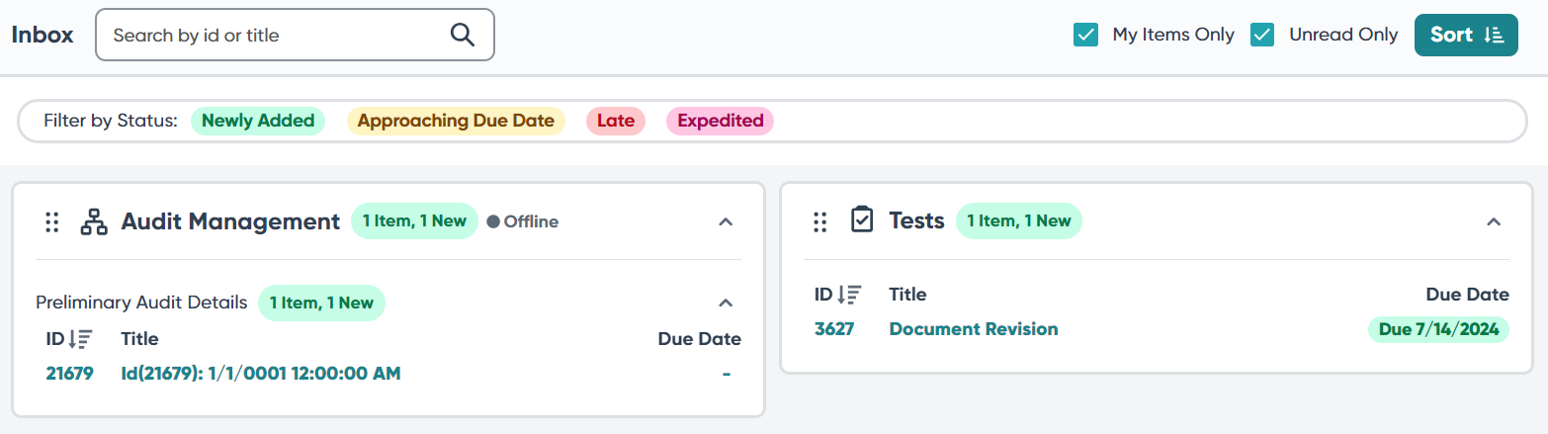Click the Tests clipboard check icon

click(x=862, y=220)
